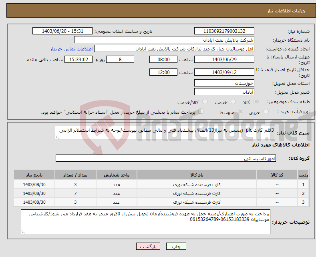
Task: Click the response deadline date 1403/06/29
Action: pyautogui.click(x=224, y=59)
